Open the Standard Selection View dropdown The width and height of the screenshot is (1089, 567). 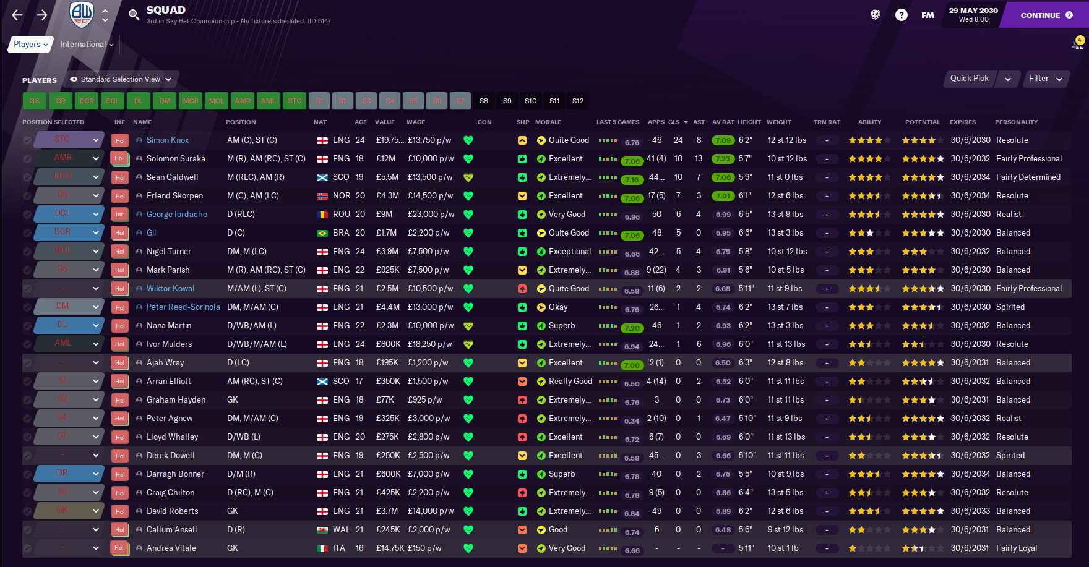121,79
